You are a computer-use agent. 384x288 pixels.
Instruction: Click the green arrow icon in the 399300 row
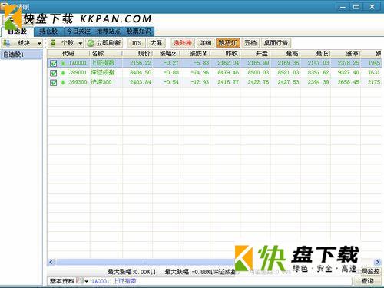[63, 83]
